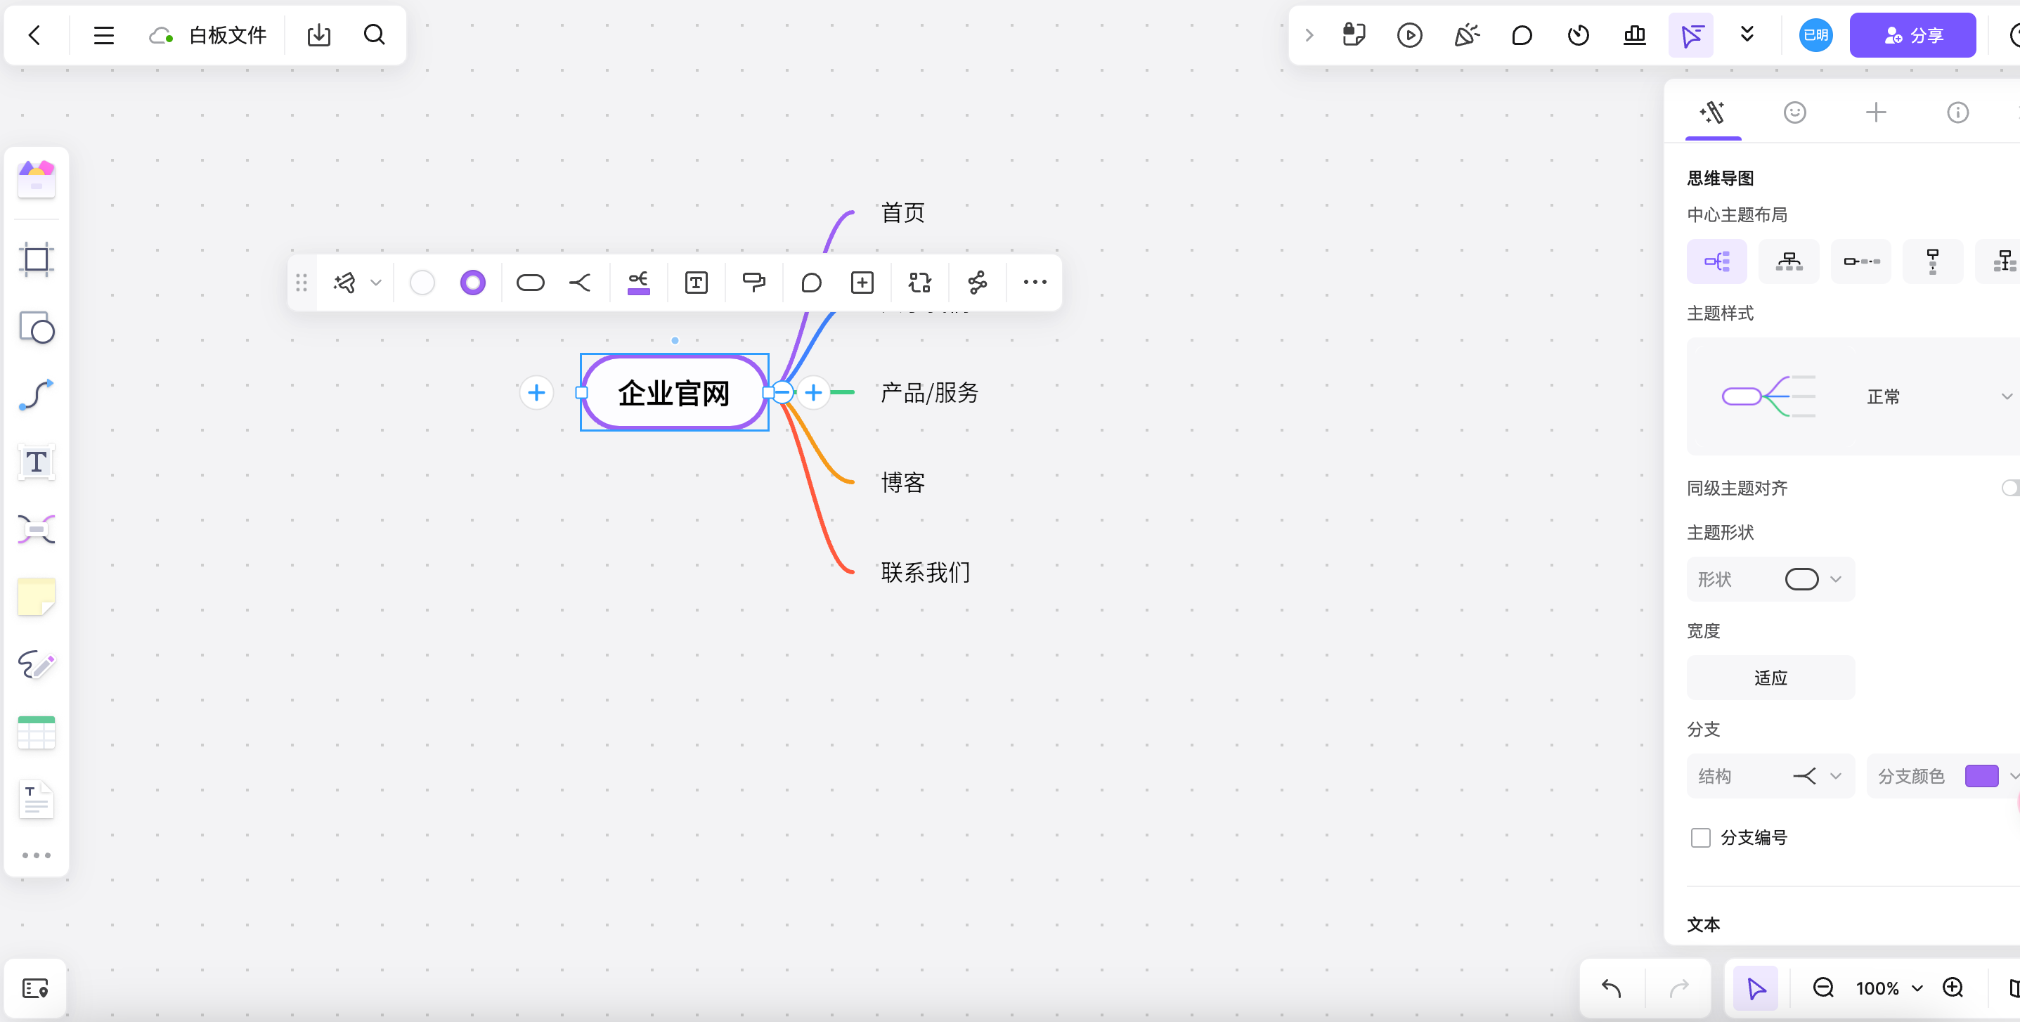Open the 形状 shape dropdown
The height and width of the screenshot is (1022, 2020).
[1770, 580]
